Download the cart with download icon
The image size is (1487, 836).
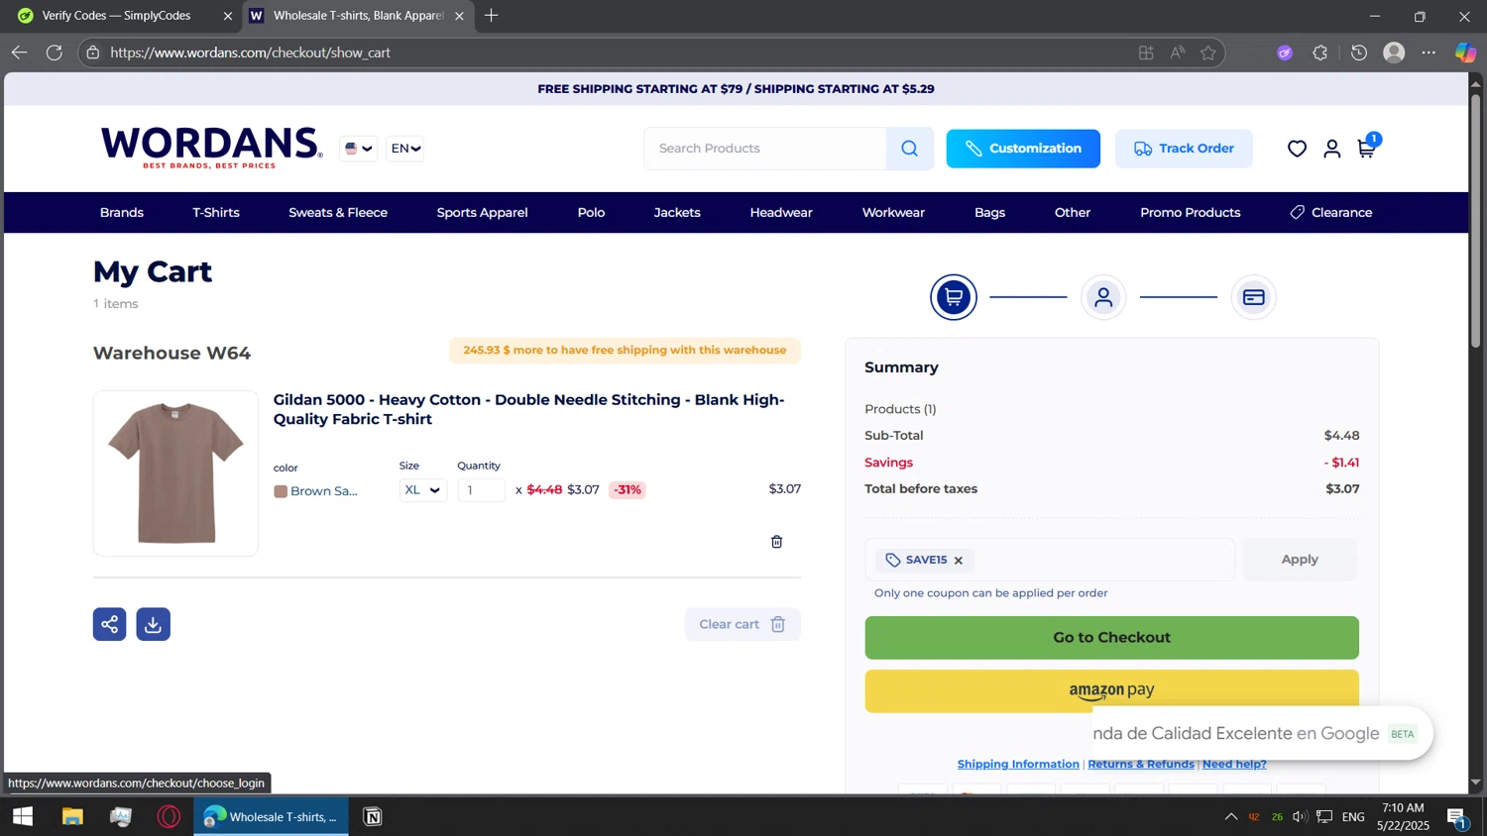click(154, 624)
